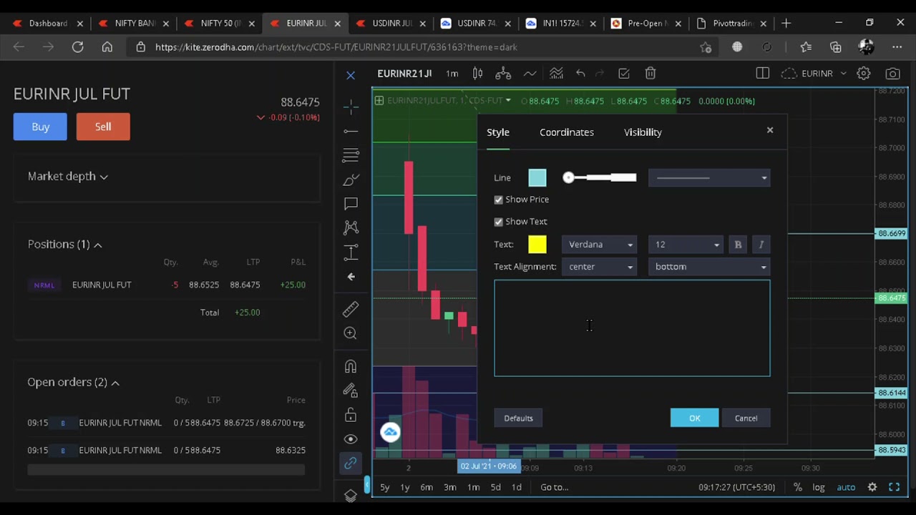The height and width of the screenshot is (515, 916).
Task: Enable the Show Price checkbox
Action: (499, 200)
